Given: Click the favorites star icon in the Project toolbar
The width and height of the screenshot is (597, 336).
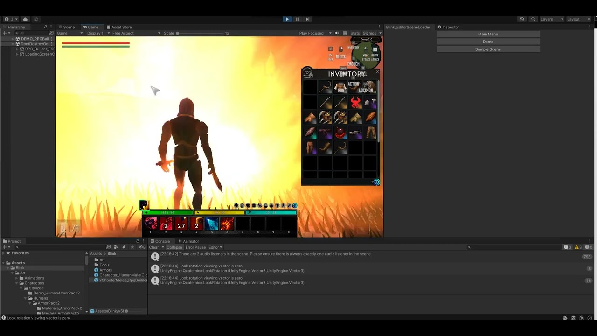Looking at the screenshot, I should click(x=132, y=247).
